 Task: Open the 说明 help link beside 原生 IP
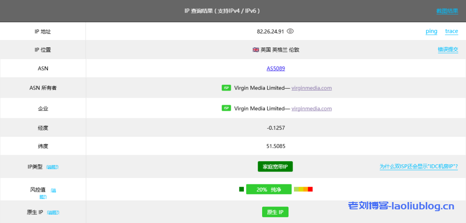click(x=53, y=213)
